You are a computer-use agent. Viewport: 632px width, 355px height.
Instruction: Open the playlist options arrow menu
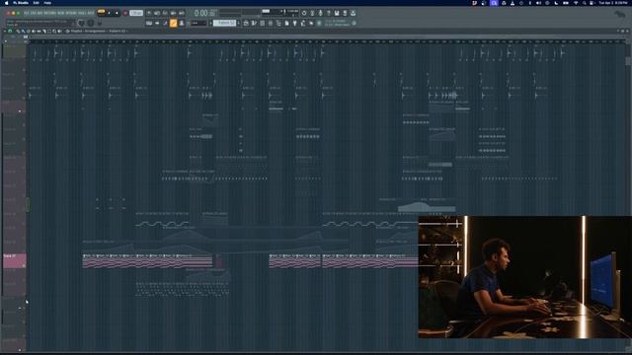pyautogui.click(x=5, y=31)
